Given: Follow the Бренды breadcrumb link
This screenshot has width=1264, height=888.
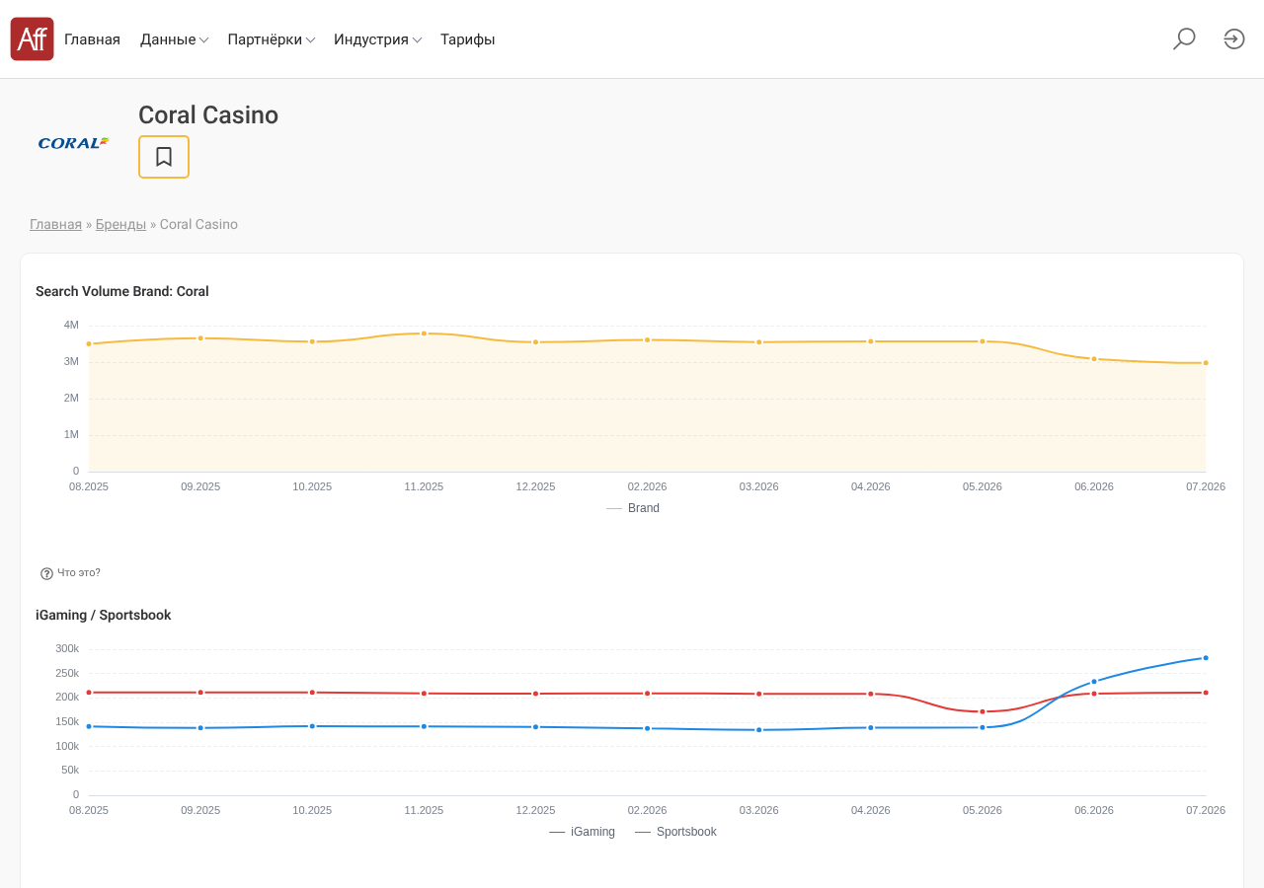Looking at the screenshot, I should 120,224.
